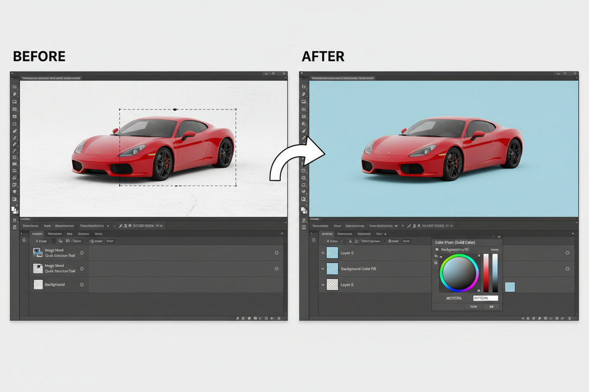Click the light blue color swatch beside the Layers panel

510,287
